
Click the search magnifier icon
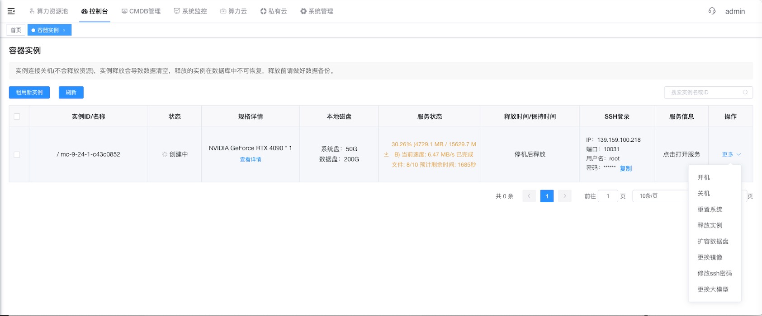tap(745, 93)
